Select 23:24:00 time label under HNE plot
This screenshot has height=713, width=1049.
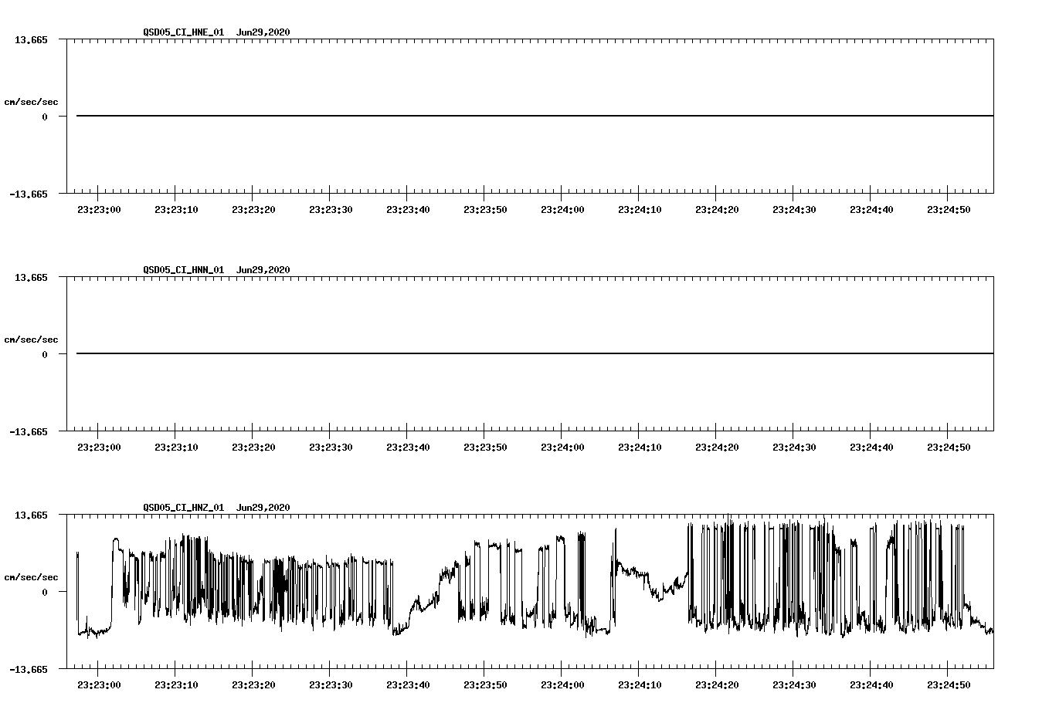tap(562, 209)
